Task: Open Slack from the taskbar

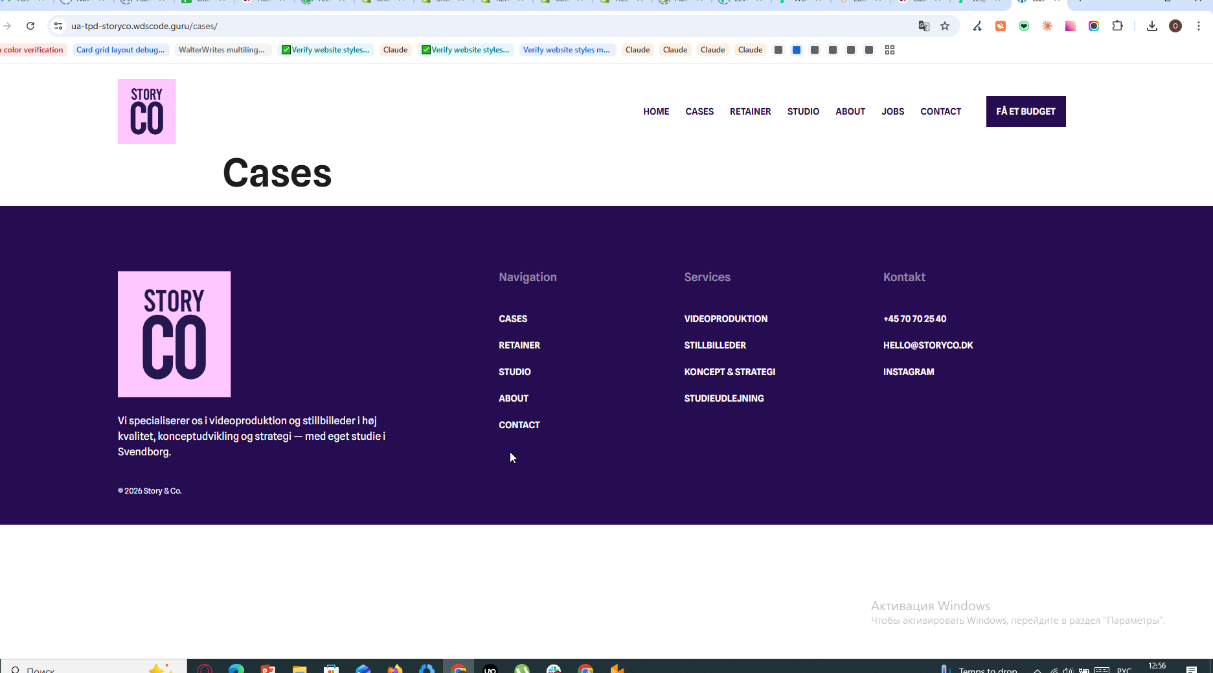Action: tap(554, 668)
